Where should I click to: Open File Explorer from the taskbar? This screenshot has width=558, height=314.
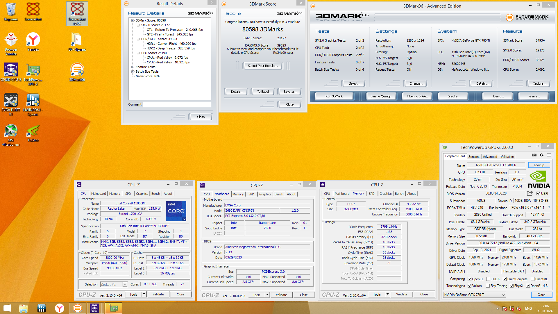pyautogui.click(x=23, y=308)
